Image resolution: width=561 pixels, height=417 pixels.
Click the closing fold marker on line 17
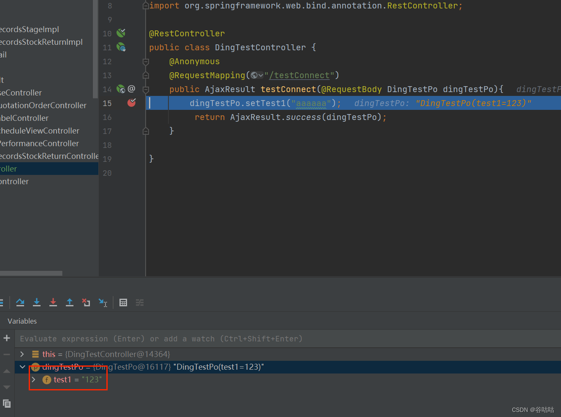coord(146,131)
